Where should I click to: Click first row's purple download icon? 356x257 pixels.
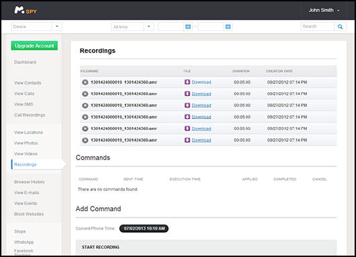click(x=187, y=82)
